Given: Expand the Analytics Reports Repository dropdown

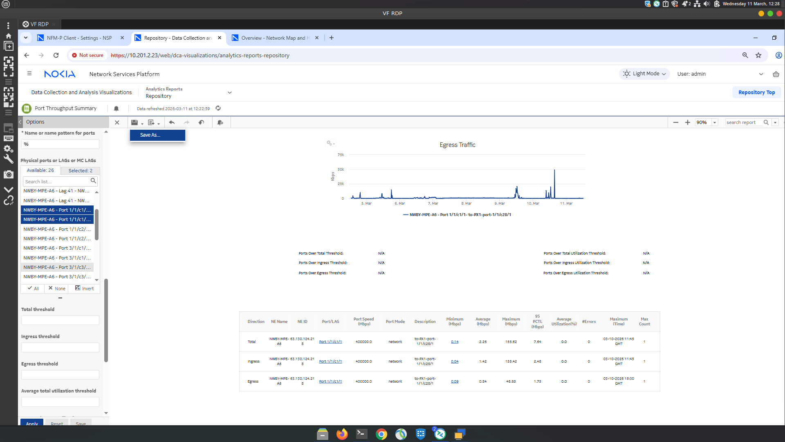Looking at the screenshot, I should click(229, 92).
